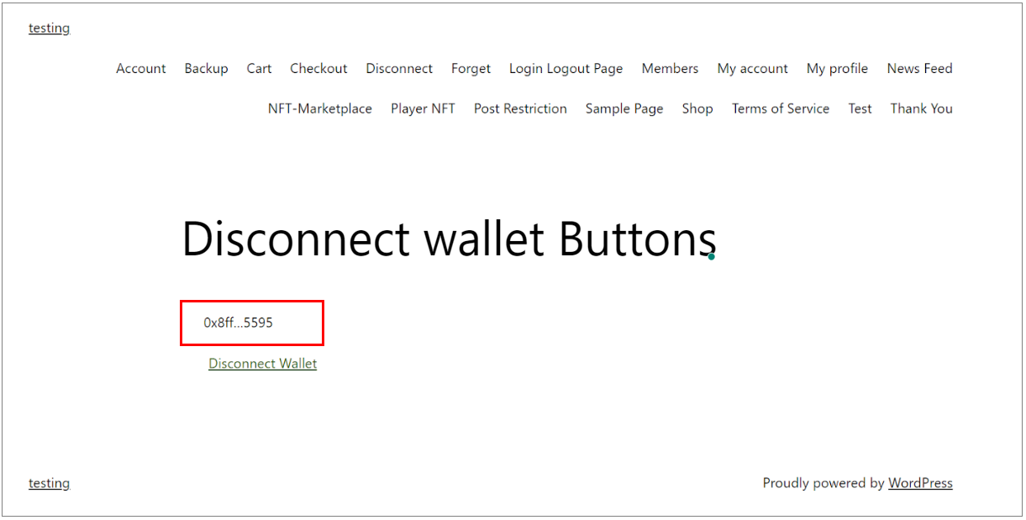Image resolution: width=1026 pixels, height=520 pixels.
Task: Open the Forget page
Action: (x=471, y=69)
